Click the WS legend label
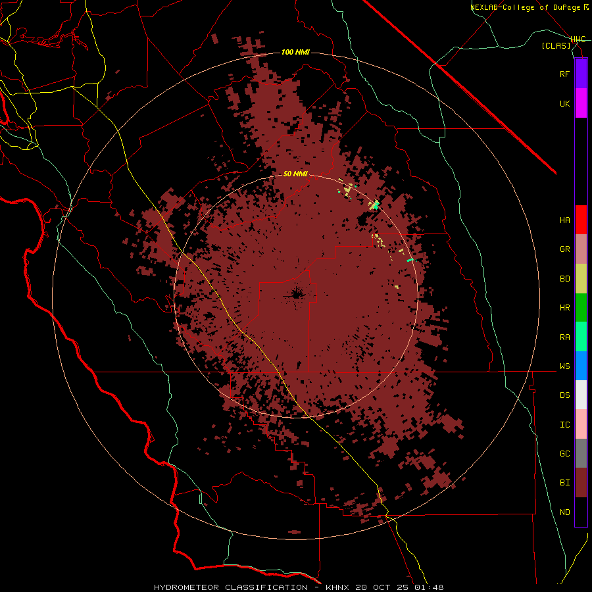This screenshot has height=592, width=592. pos(564,366)
